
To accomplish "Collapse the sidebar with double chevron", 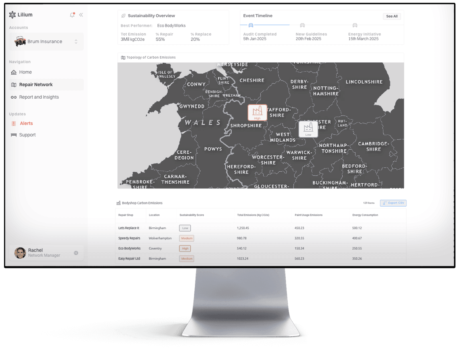I will tap(81, 15).
